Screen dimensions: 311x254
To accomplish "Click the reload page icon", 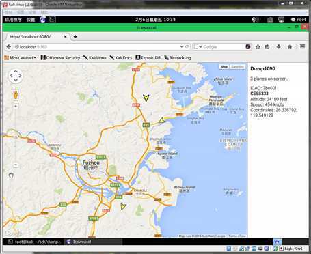I will (187, 47).
